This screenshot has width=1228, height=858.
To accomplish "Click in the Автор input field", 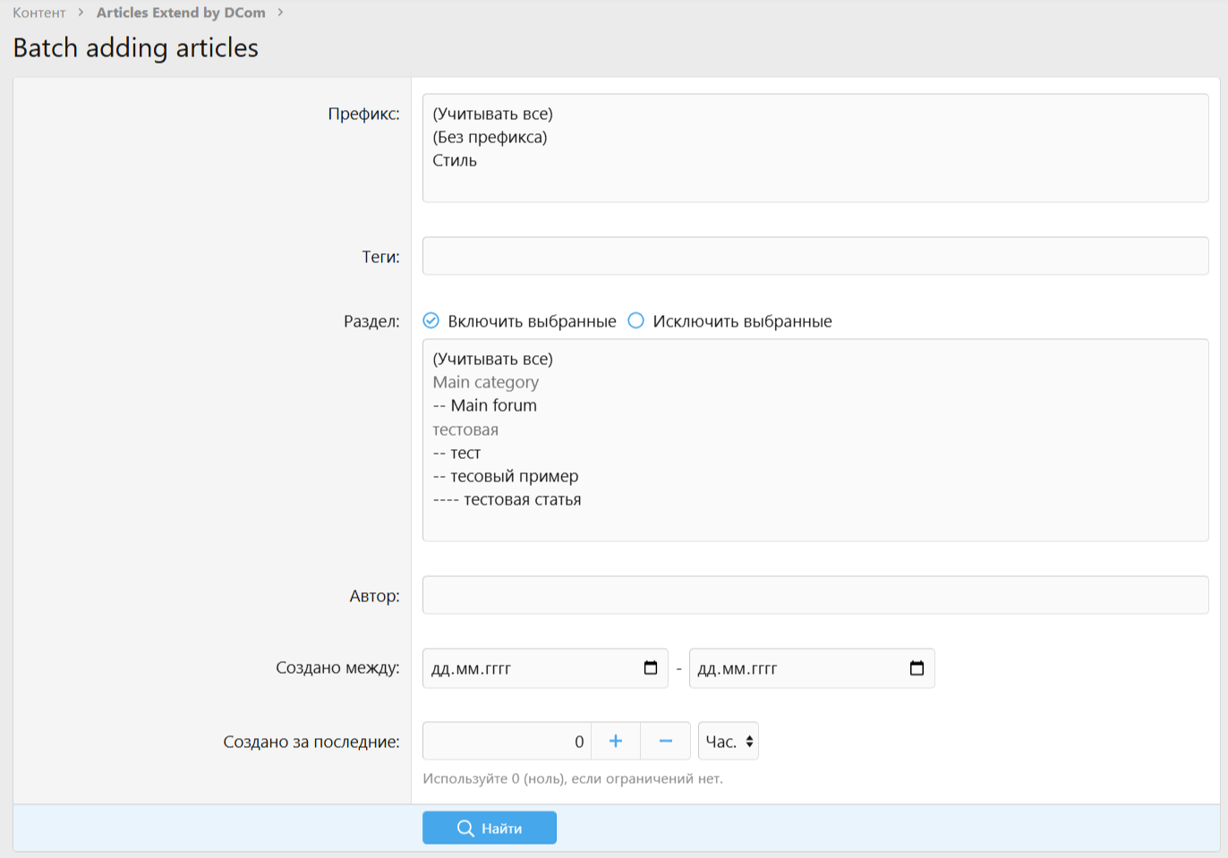I will [x=814, y=596].
